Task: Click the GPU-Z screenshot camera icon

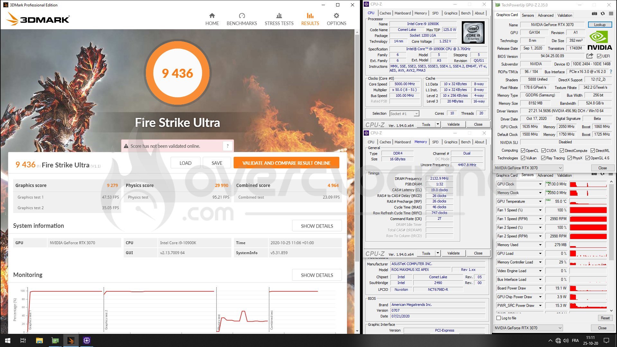Action: click(595, 13)
